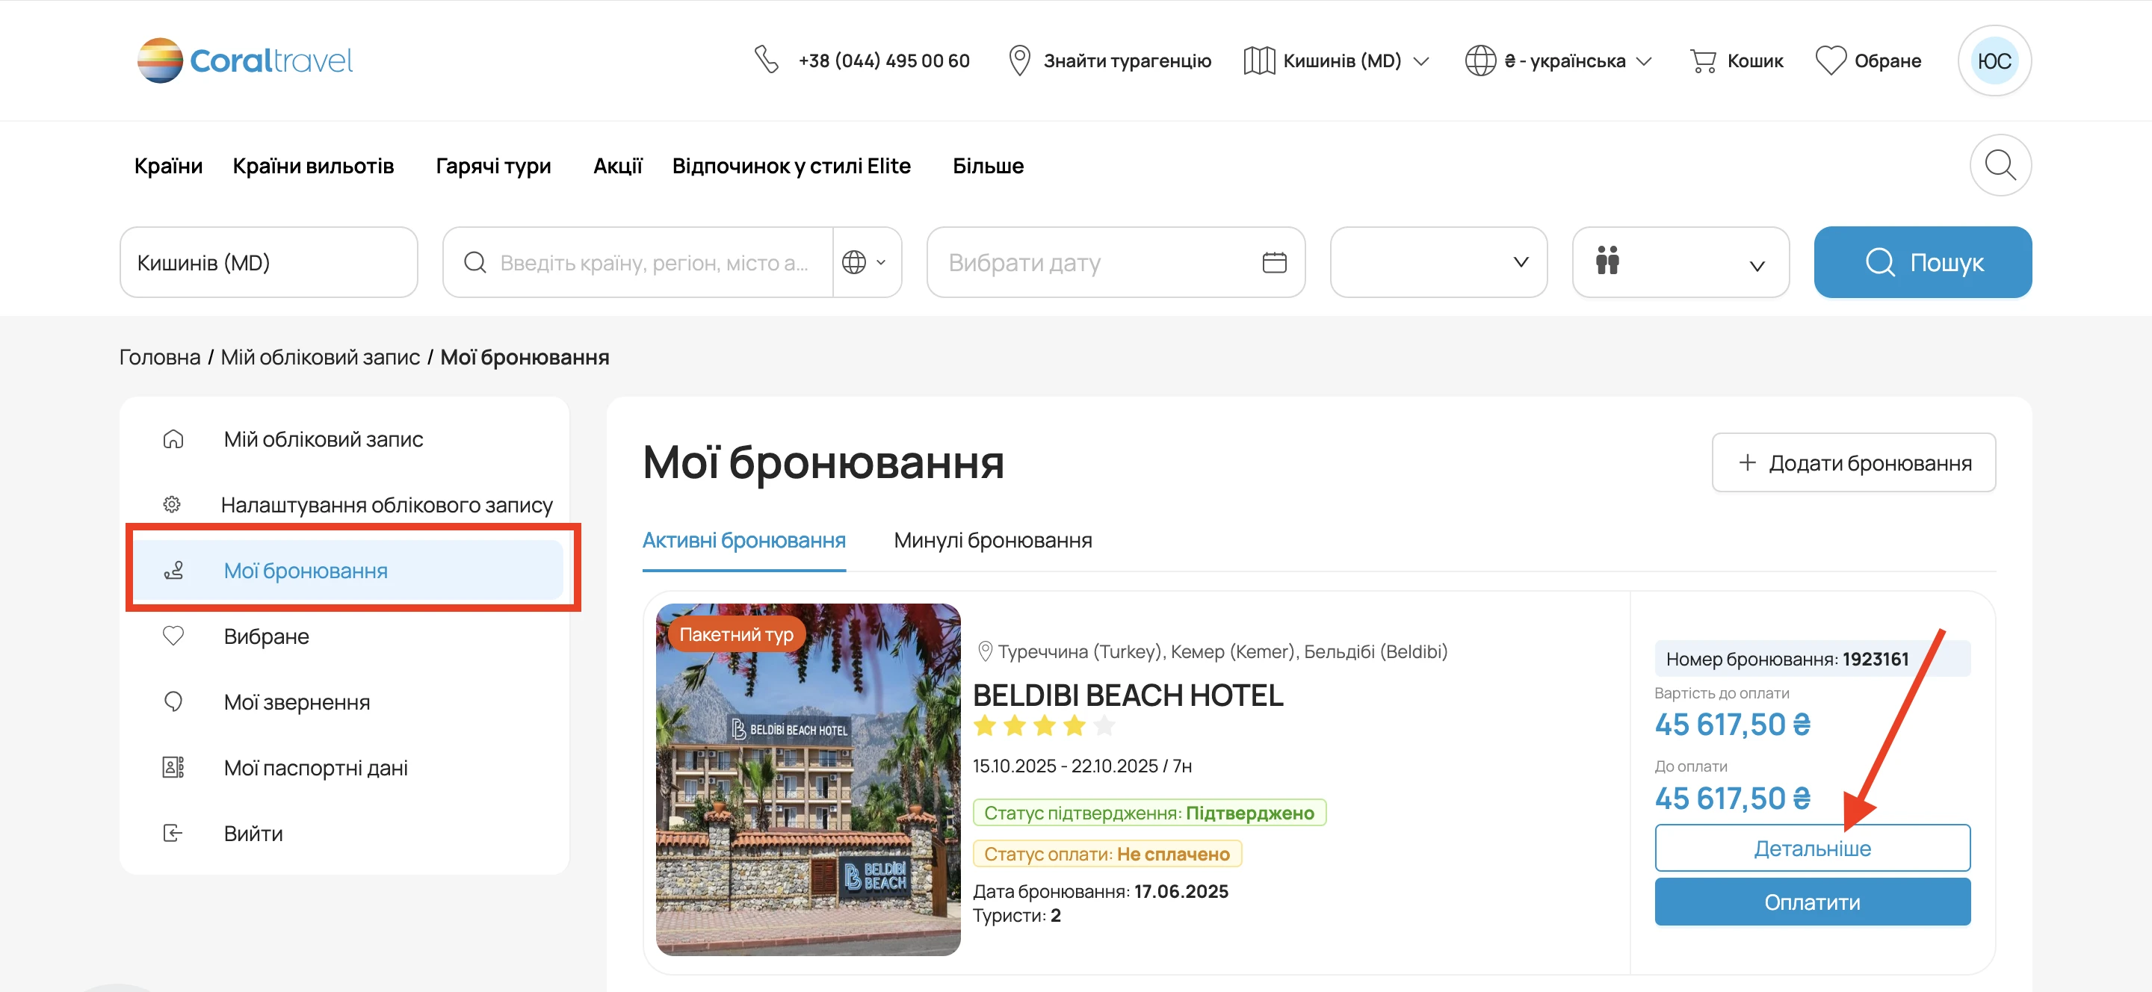The image size is (2152, 992).
Task: Click Вийти to log out
Action: [253, 834]
